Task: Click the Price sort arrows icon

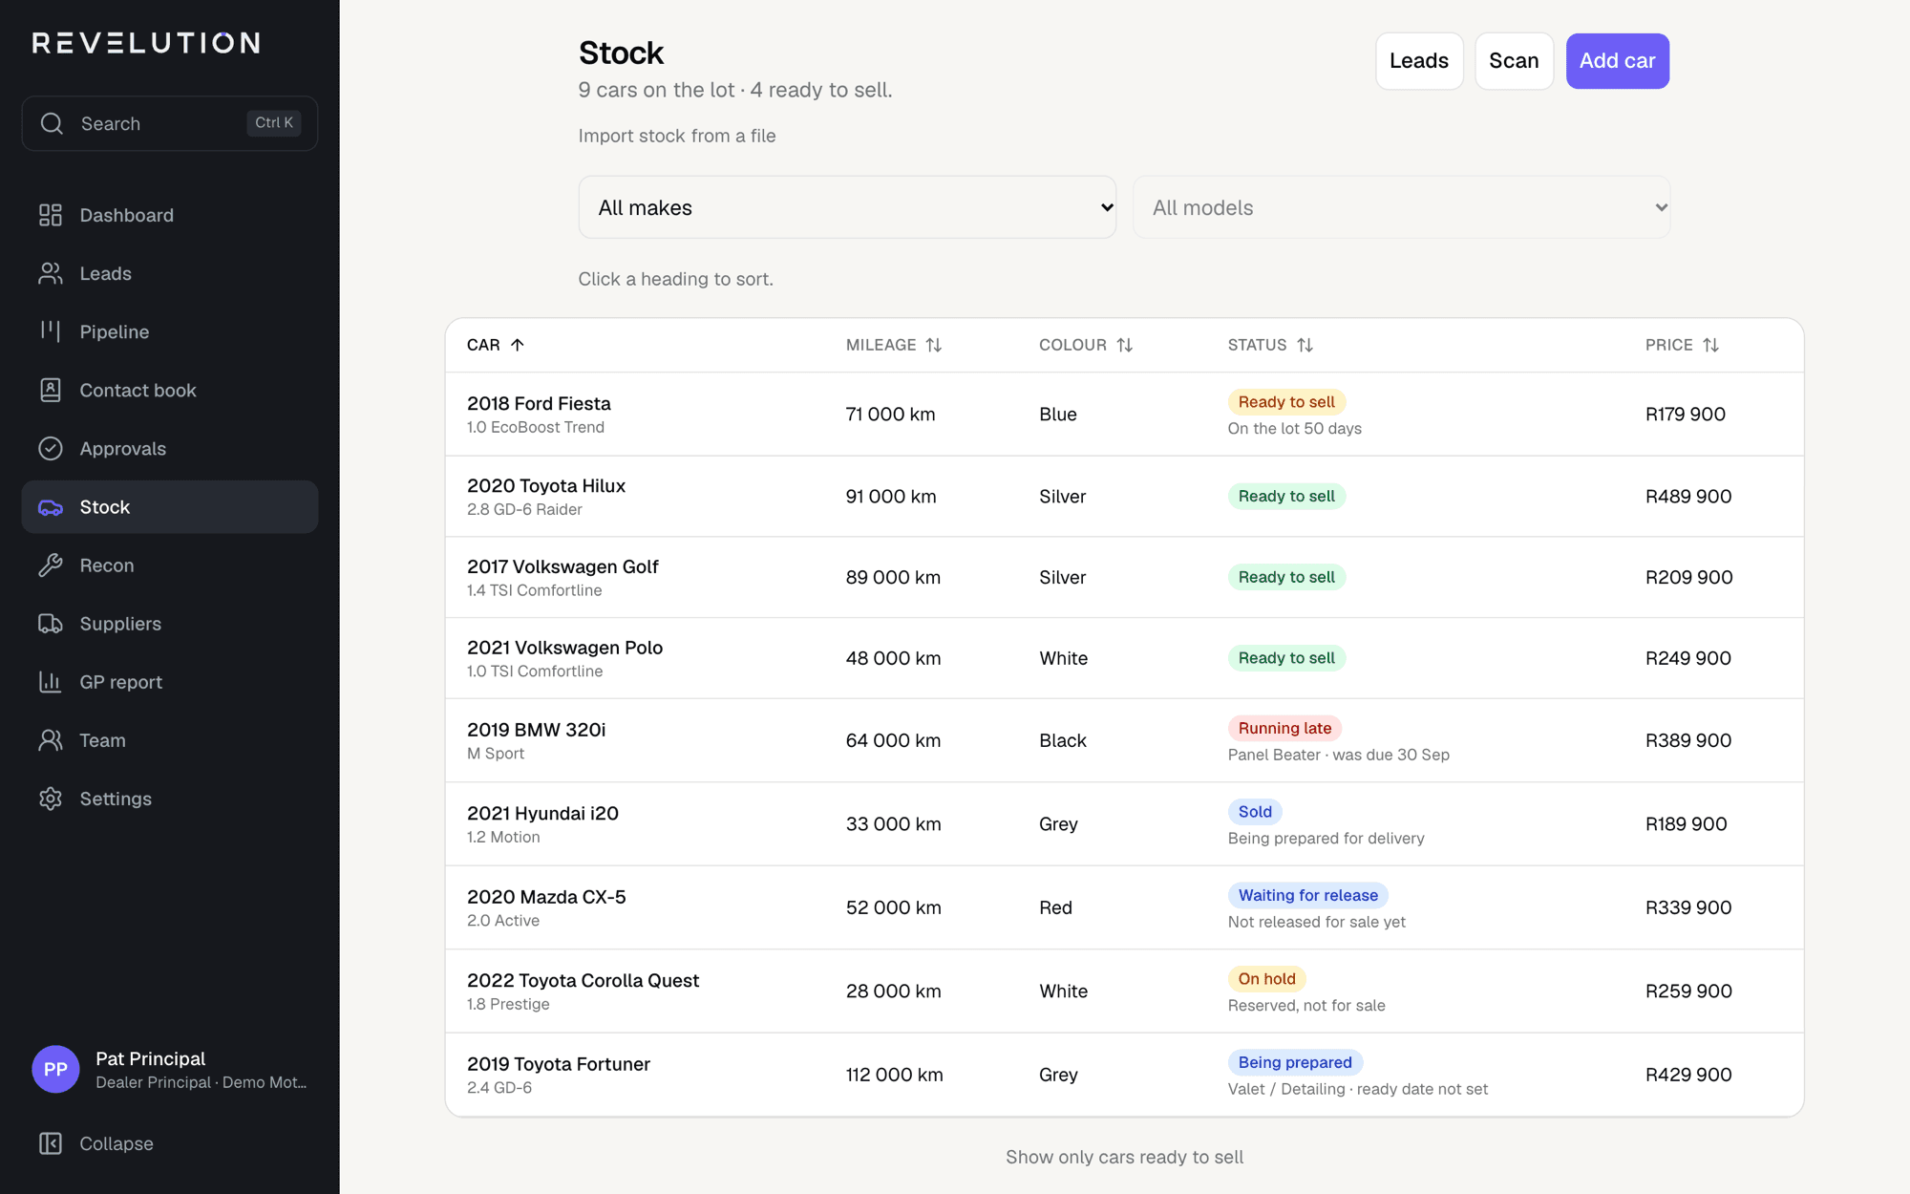Action: [1710, 345]
